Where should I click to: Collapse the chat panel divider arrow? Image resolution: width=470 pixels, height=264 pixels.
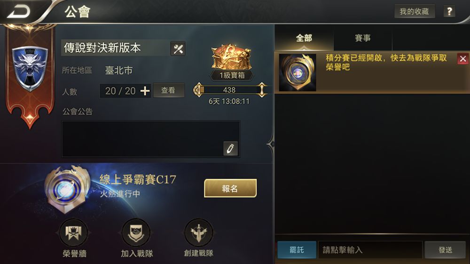[x=271, y=144]
